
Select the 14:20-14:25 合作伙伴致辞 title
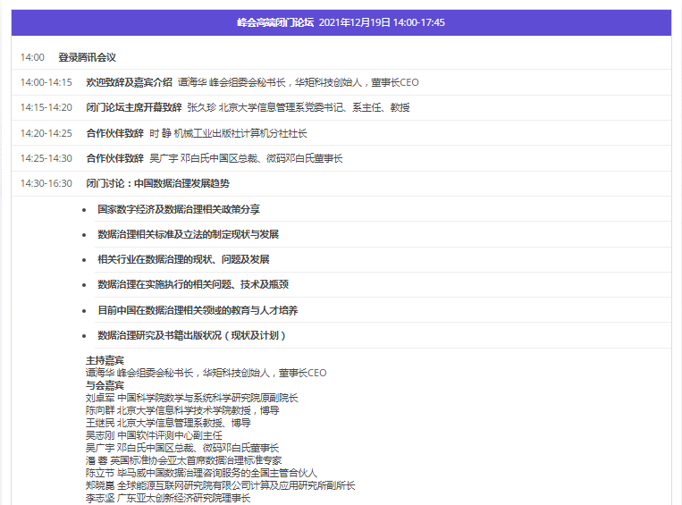pyautogui.click(x=114, y=133)
